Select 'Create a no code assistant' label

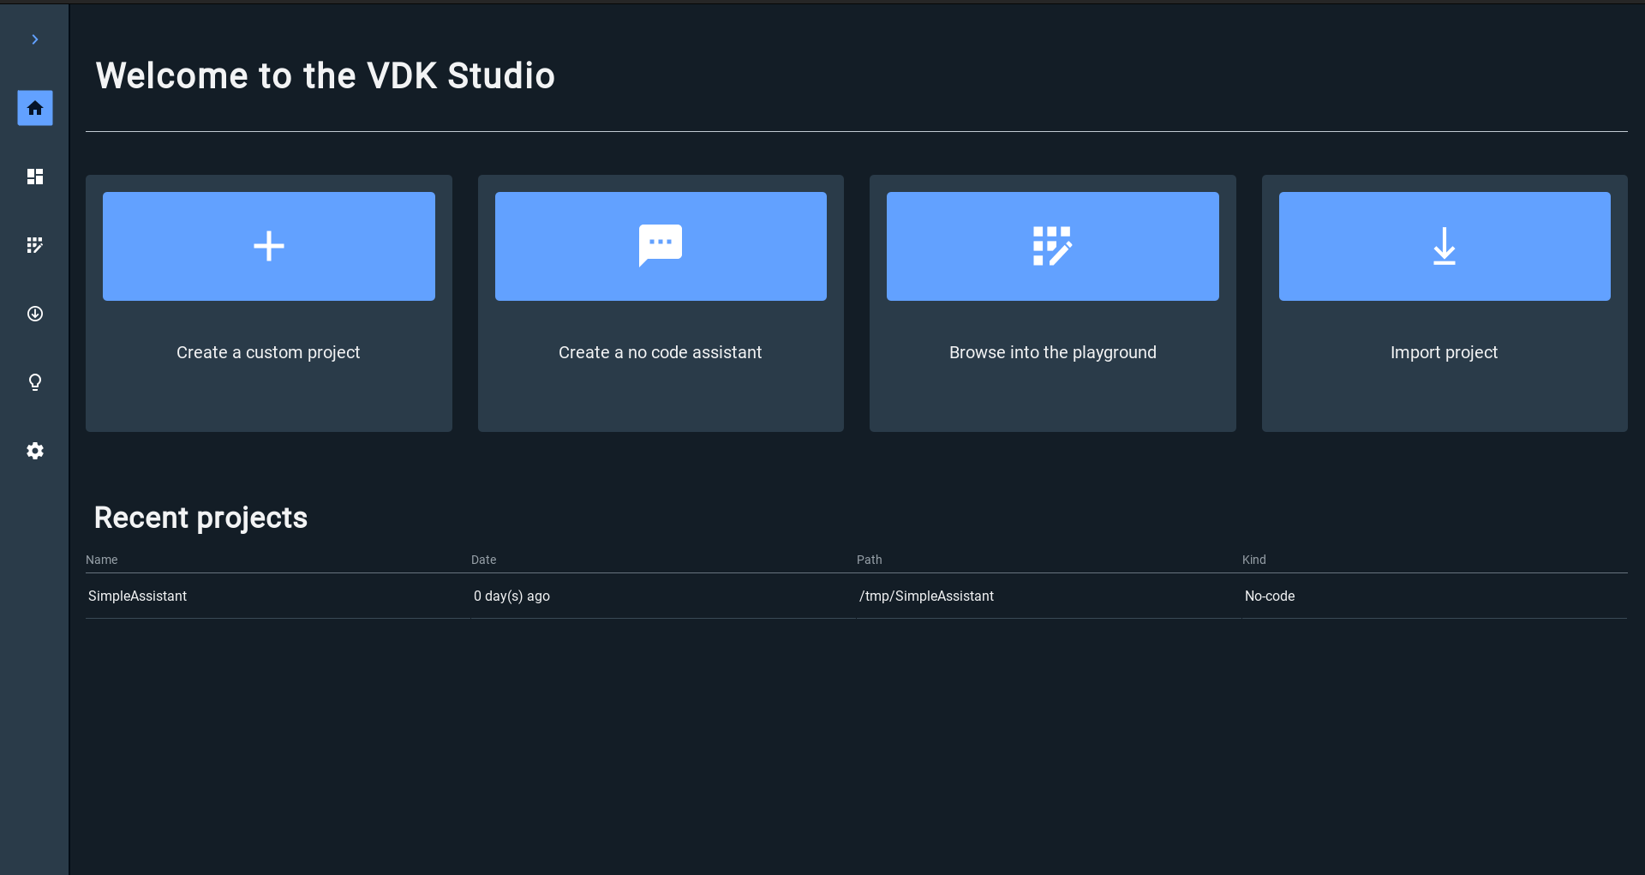[660, 352]
